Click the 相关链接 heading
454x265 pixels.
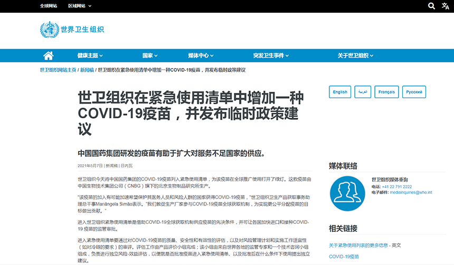point(343,229)
